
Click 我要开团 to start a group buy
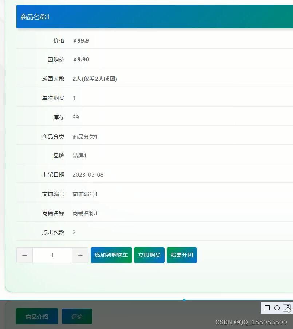pos(182,255)
